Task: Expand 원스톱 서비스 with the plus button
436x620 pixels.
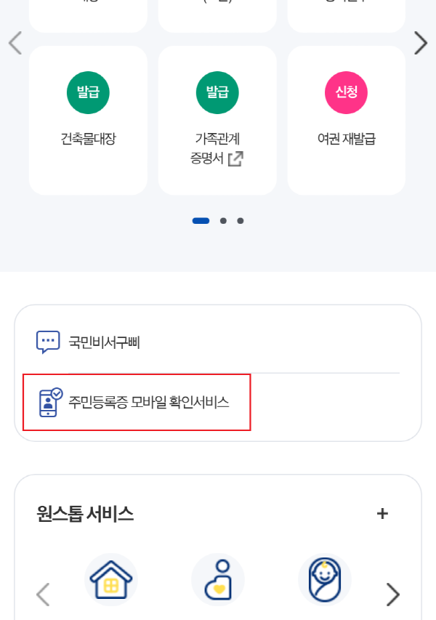Action: pyautogui.click(x=381, y=512)
